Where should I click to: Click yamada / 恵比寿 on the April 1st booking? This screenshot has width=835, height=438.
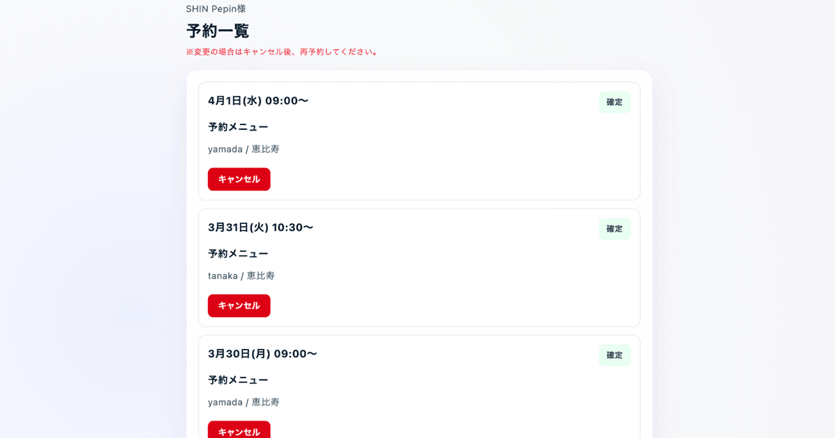243,149
